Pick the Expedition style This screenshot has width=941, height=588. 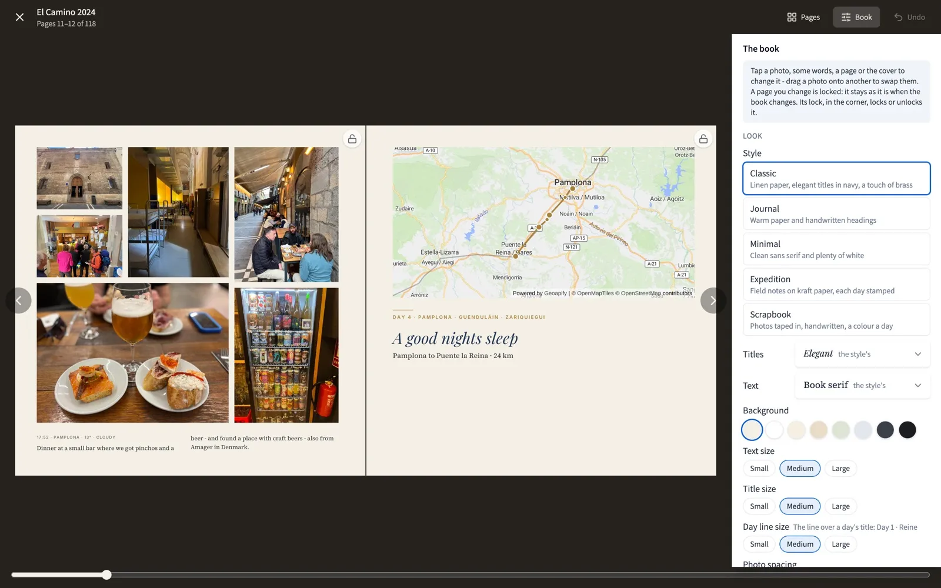[x=836, y=284]
